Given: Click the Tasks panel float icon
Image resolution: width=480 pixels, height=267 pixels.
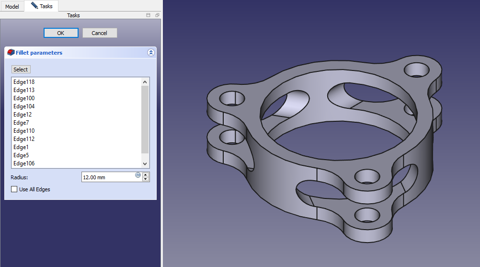Looking at the screenshot, I should [157, 15].
